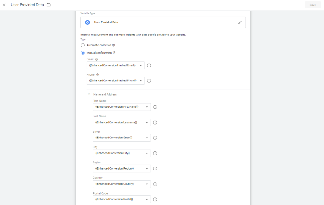
Task: Click the folder icon next to variable title
Action: (x=48, y=5)
